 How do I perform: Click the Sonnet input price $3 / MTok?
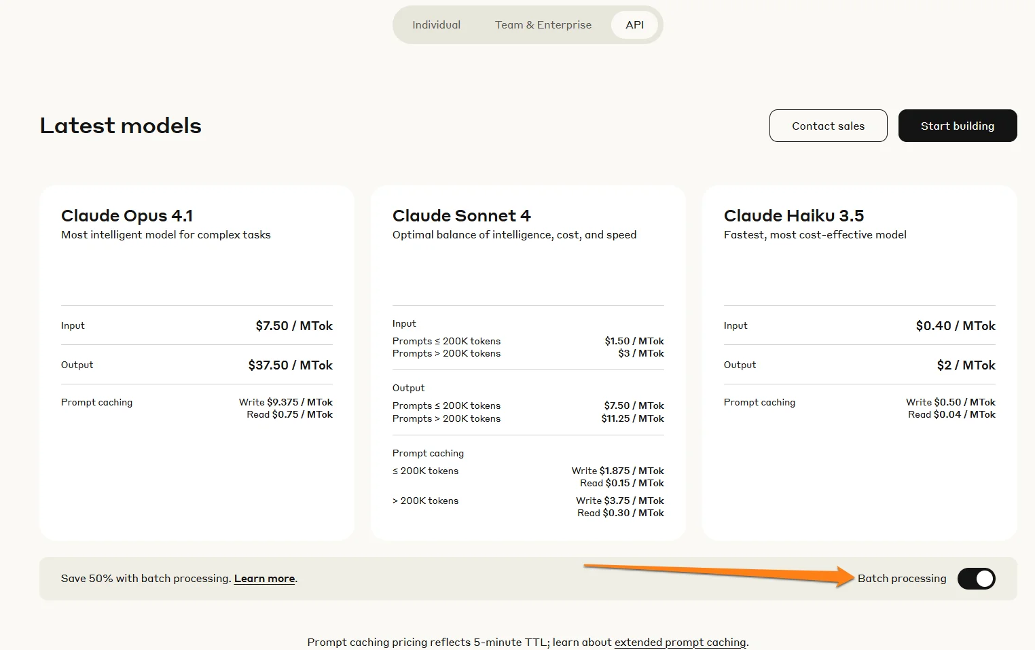point(641,353)
